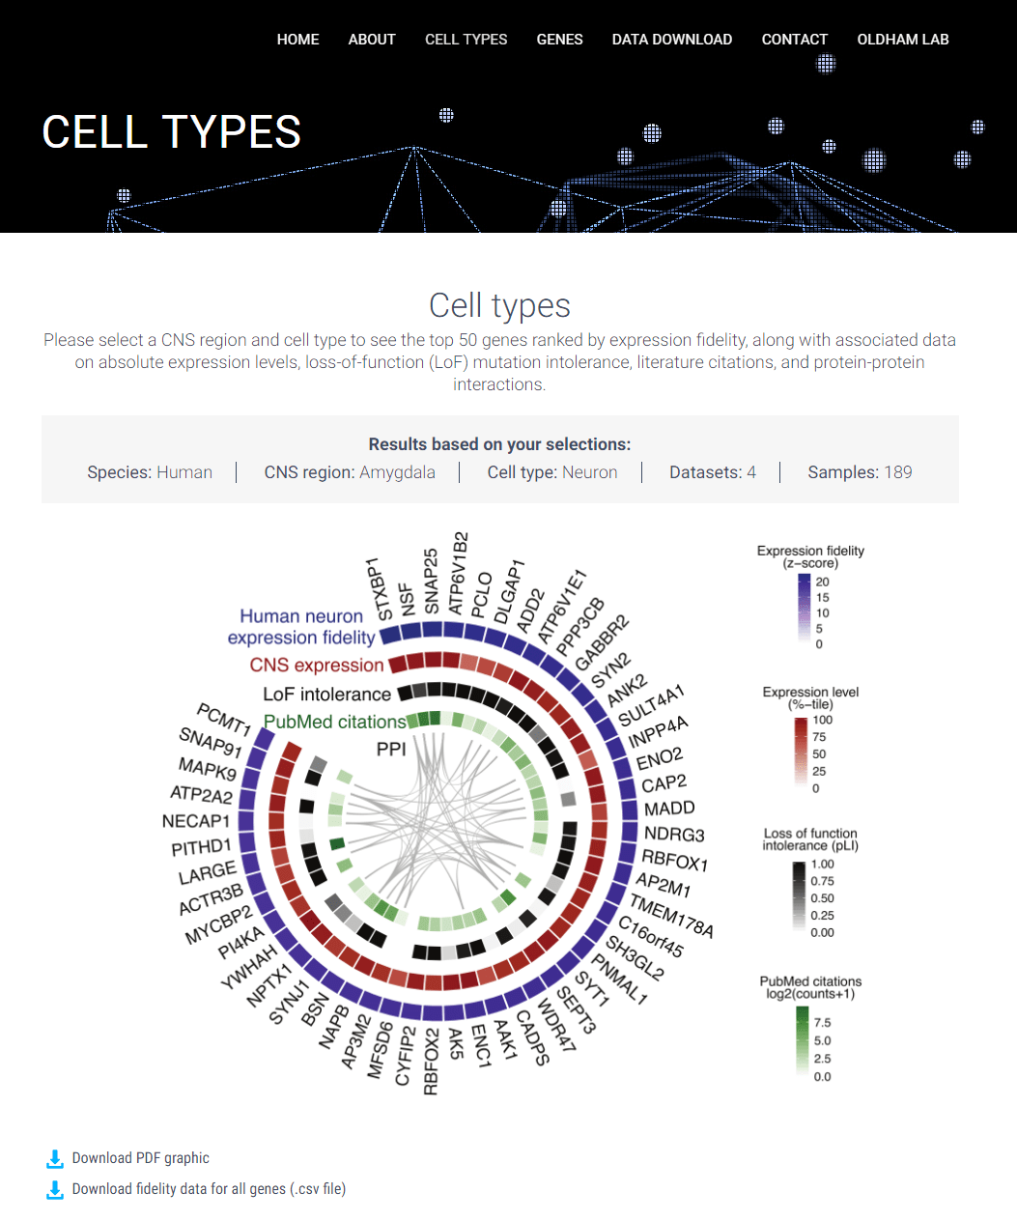Open the HOME navigation item
Viewport: 1017px width, 1221px height.
[x=297, y=40]
